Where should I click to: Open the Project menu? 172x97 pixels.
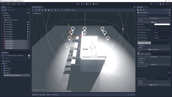[8, 4]
